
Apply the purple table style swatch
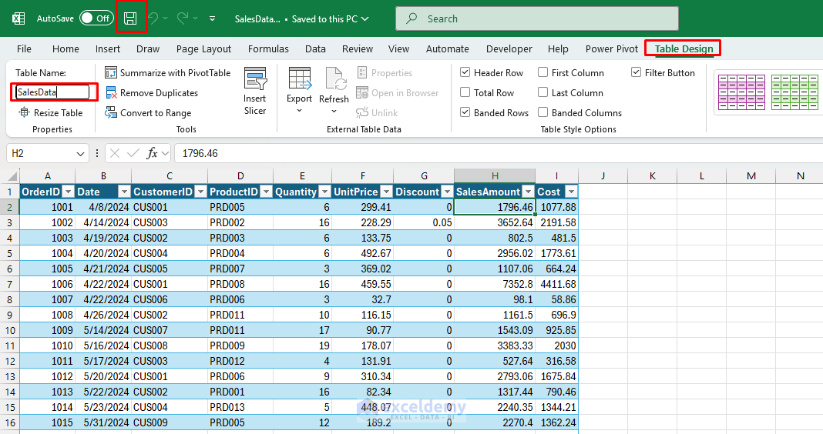coord(741,92)
